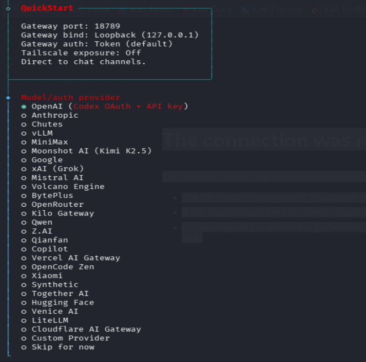Choose the Synthetic provider option
Viewport: 366px width, 362px height.
point(50,285)
